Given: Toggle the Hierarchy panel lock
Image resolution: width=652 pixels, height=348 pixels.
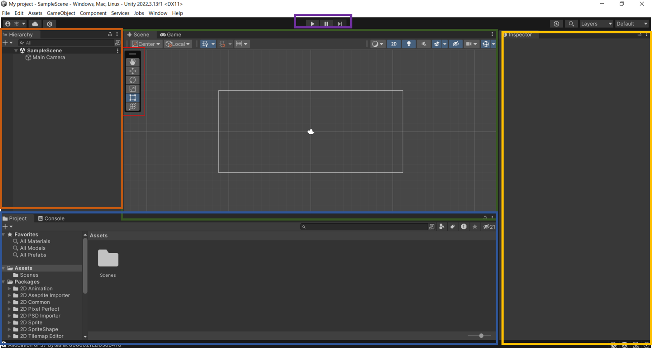Looking at the screenshot, I should tap(110, 34).
